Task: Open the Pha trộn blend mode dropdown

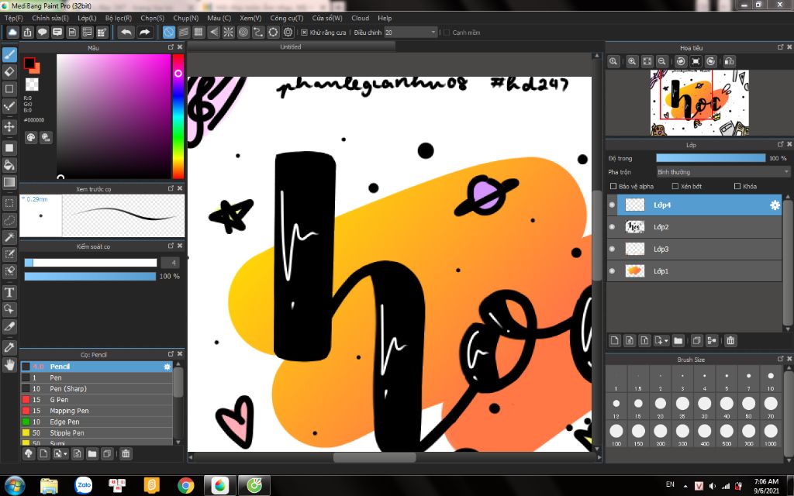Action: (x=723, y=172)
